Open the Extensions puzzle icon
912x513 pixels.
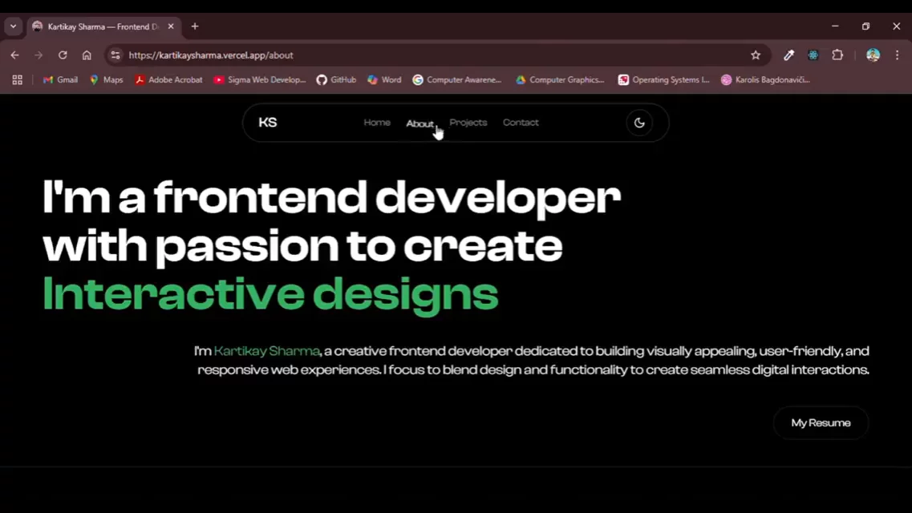pyautogui.click(x=837, y=55)
